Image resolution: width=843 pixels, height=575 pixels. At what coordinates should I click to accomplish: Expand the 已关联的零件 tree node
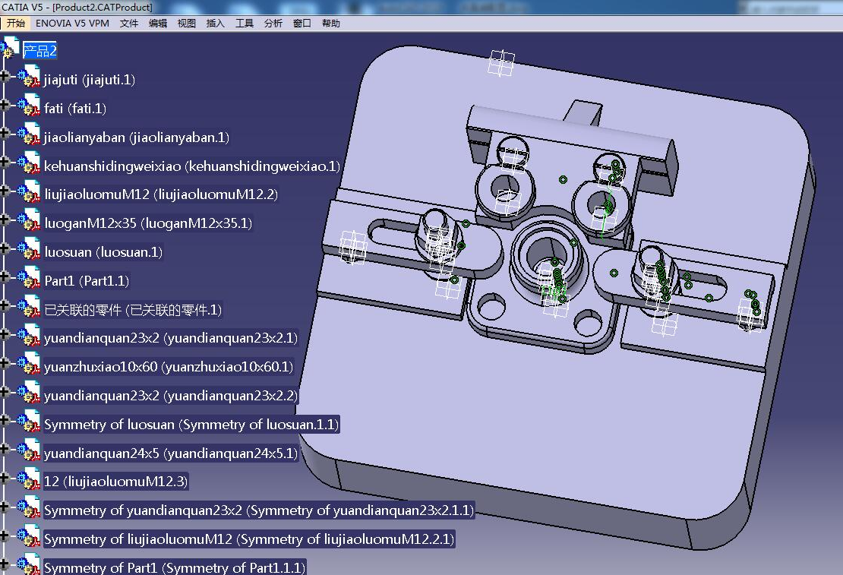coord(5,305)
